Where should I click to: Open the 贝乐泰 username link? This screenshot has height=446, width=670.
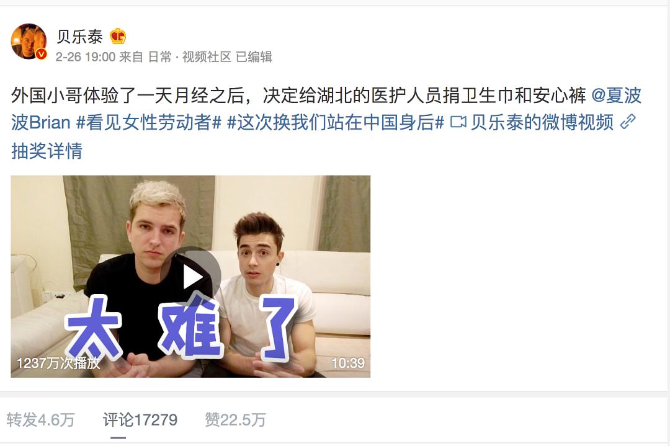click(x=79, y=37)
